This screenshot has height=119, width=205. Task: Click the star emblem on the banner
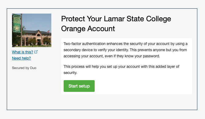pos(17,28)
